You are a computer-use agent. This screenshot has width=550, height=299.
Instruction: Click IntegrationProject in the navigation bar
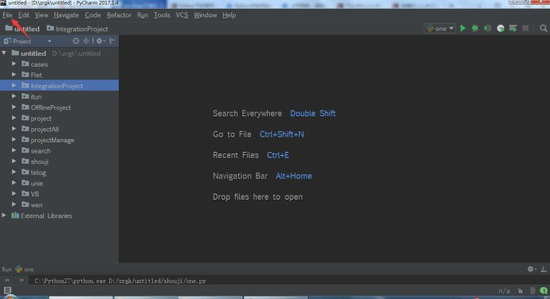point(77,29)
